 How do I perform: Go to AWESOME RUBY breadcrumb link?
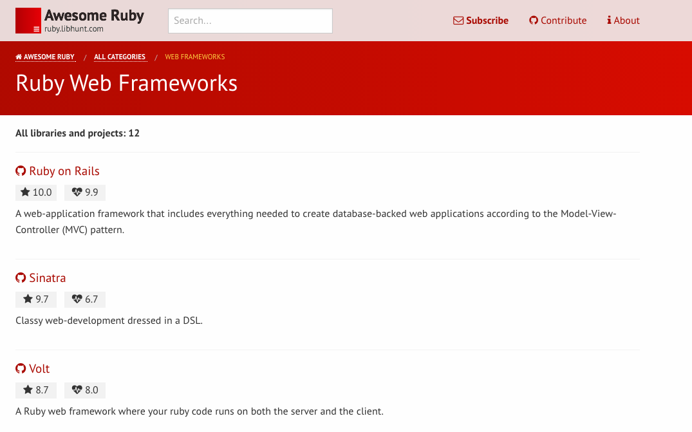(49, 57)
